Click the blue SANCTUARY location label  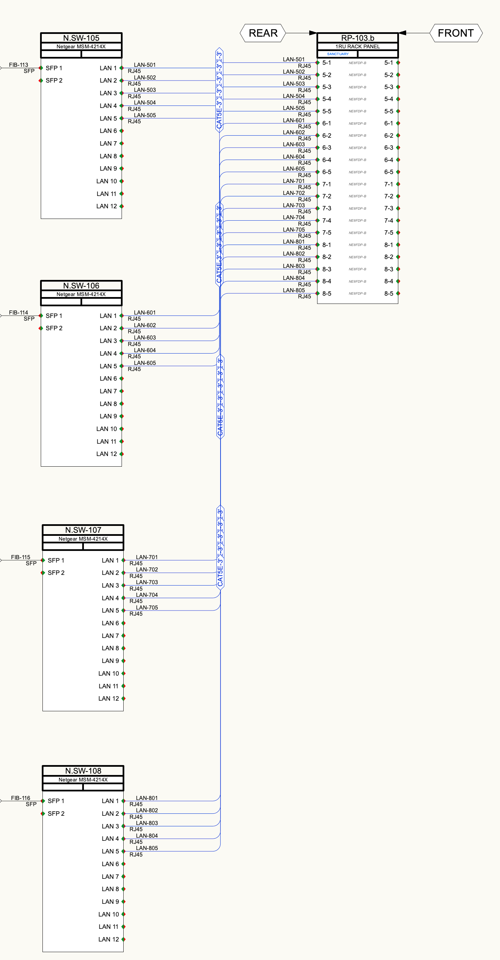pos(338,54)
